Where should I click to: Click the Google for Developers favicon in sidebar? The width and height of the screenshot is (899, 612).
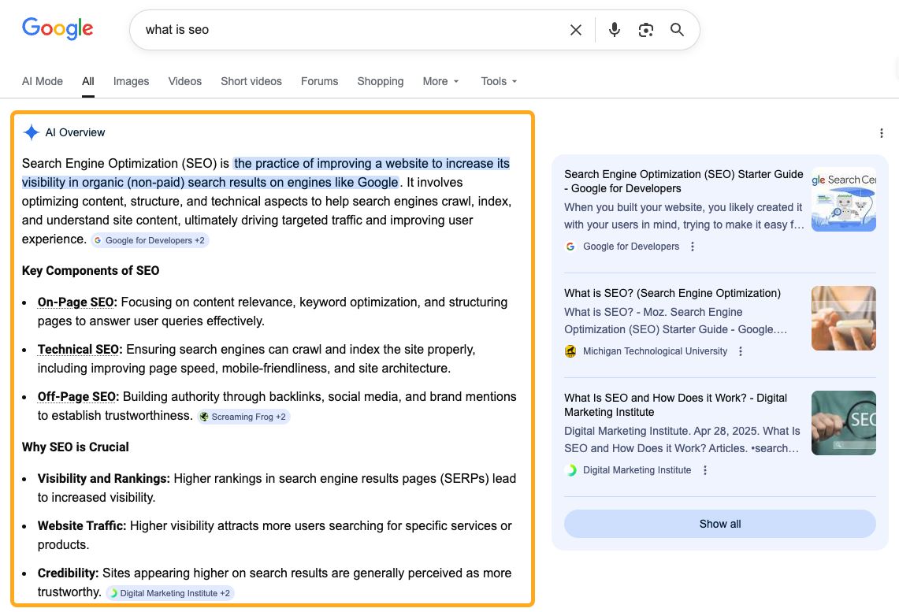click(x=570, y=247)
